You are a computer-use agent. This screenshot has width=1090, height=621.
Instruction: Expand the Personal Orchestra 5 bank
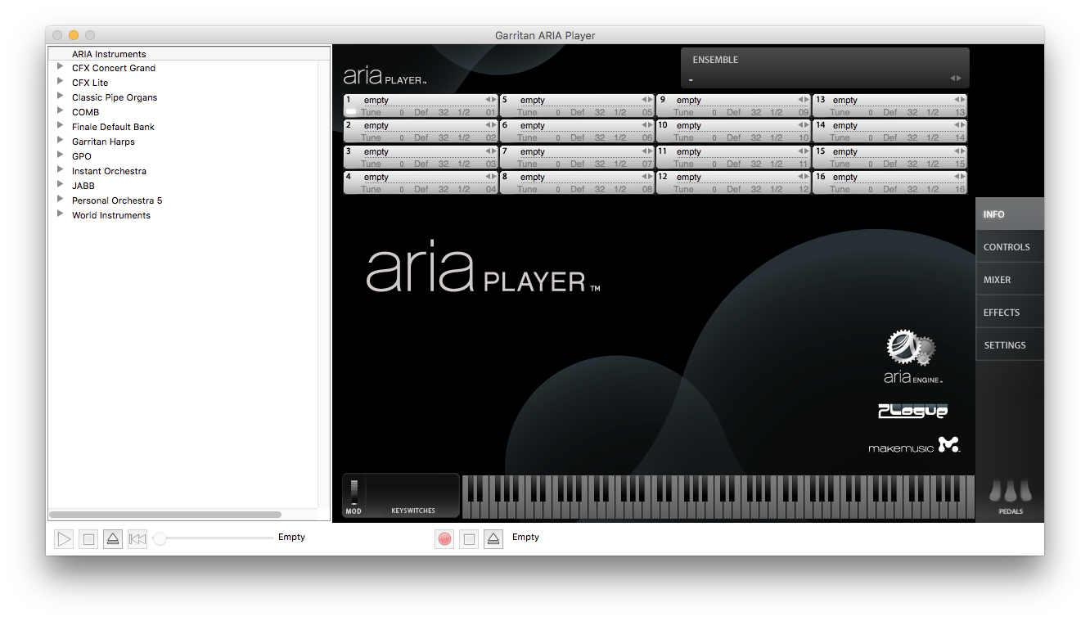point(61,200)
